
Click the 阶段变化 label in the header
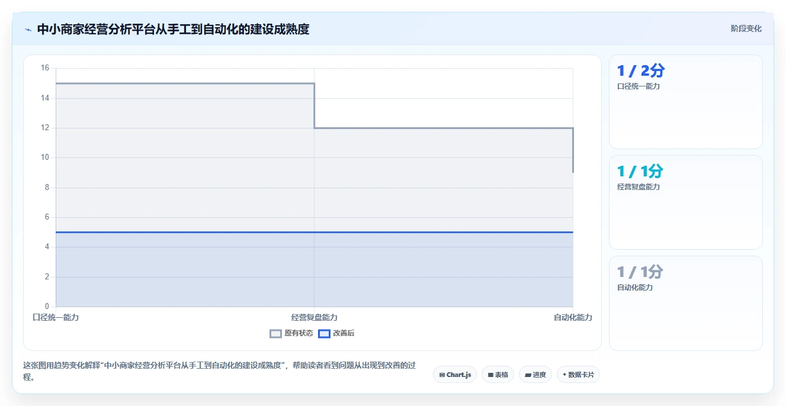point(746,28)
